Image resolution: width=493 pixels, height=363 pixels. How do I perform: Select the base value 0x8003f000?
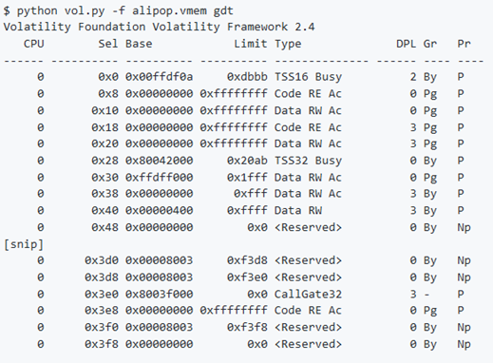160,295
